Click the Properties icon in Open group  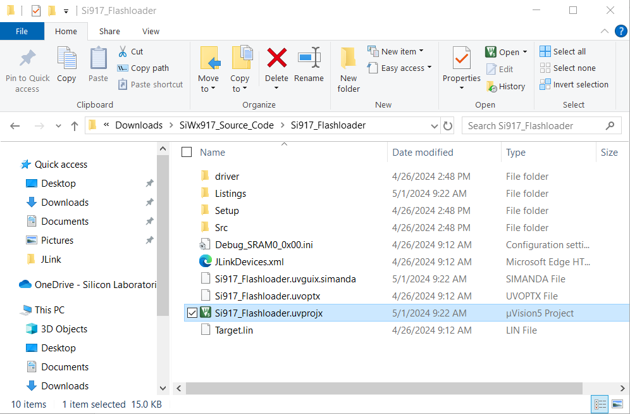(x=462, y=59)
